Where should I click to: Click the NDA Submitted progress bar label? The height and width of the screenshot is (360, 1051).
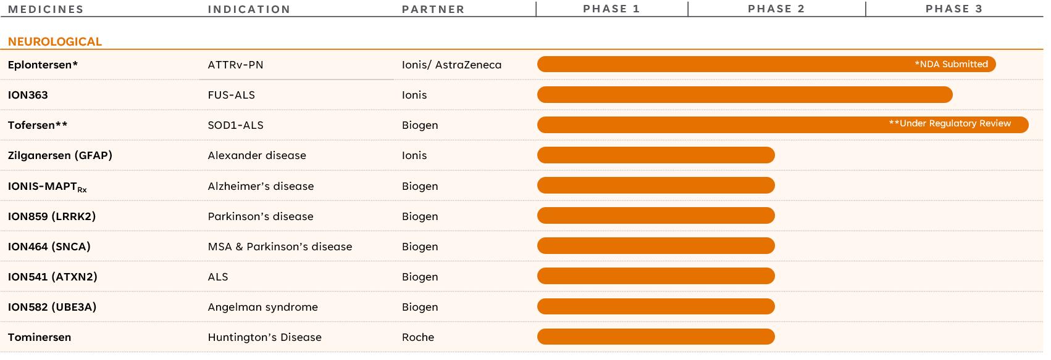pos(951,64)
